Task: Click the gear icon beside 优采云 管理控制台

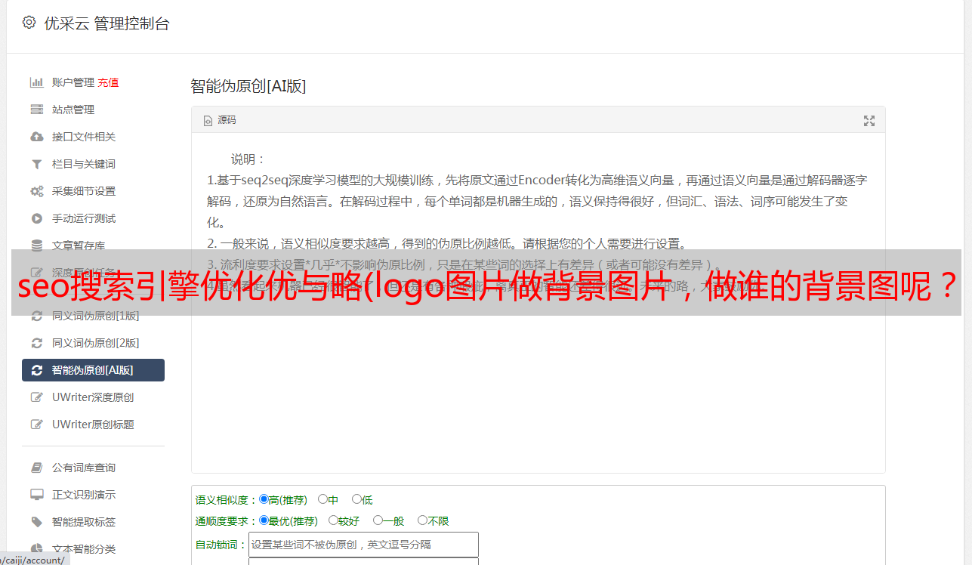Action: (29, 23)
